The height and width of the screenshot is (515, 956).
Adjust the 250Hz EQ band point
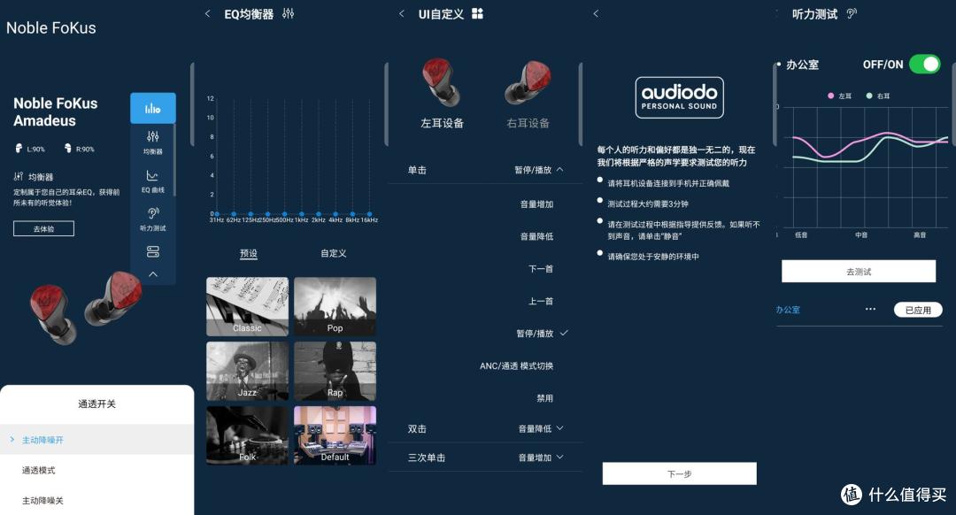point(267,214)
